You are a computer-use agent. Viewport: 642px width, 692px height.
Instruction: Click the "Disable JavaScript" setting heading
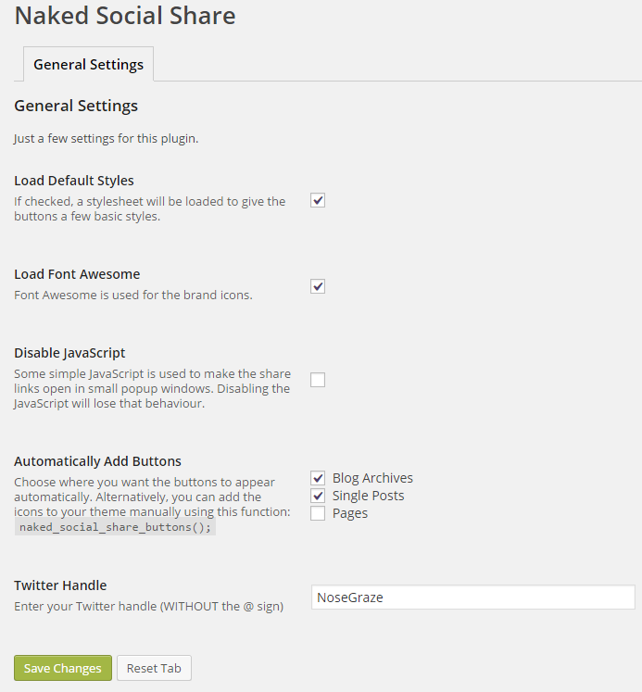pyautogui.click(x=69, y=353)
